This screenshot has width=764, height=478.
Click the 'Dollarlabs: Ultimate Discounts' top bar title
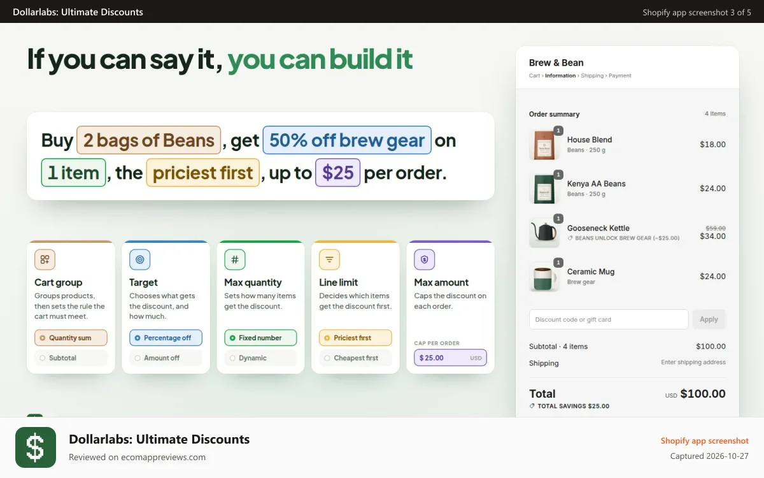[x=78, y=12]
